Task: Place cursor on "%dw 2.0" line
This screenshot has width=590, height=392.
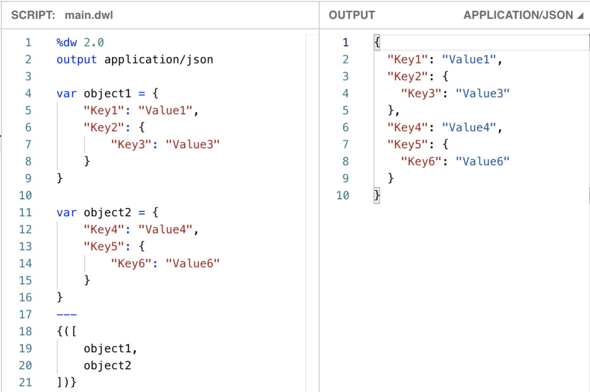Action: click(x=80, y=43)
